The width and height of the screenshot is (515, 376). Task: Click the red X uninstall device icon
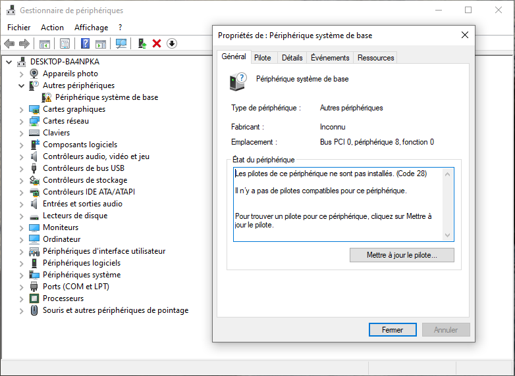(x=157, y=43)
